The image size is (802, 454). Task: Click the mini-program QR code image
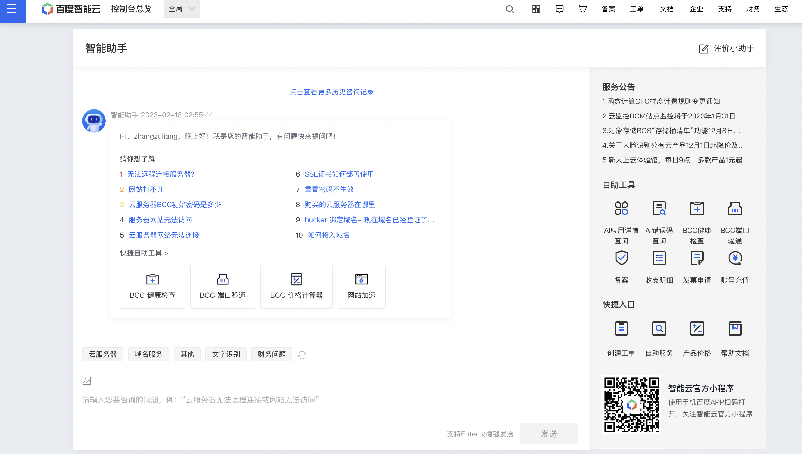pos(631,405)
